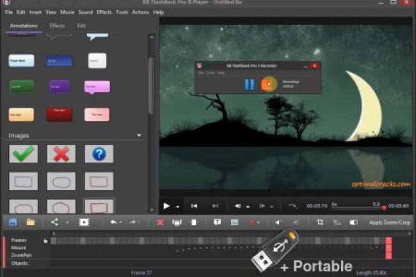Toggle the Frames track lock icon
The image size is (416, 277).
pyautogui.click(x=45, y=241)
